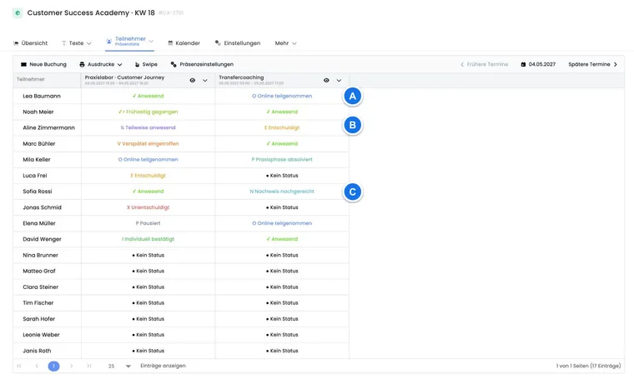This screenshot has width=634, height=379.
Task: Open Transfercoaching column dropdown chevron
Action: (x=339, y=80)
